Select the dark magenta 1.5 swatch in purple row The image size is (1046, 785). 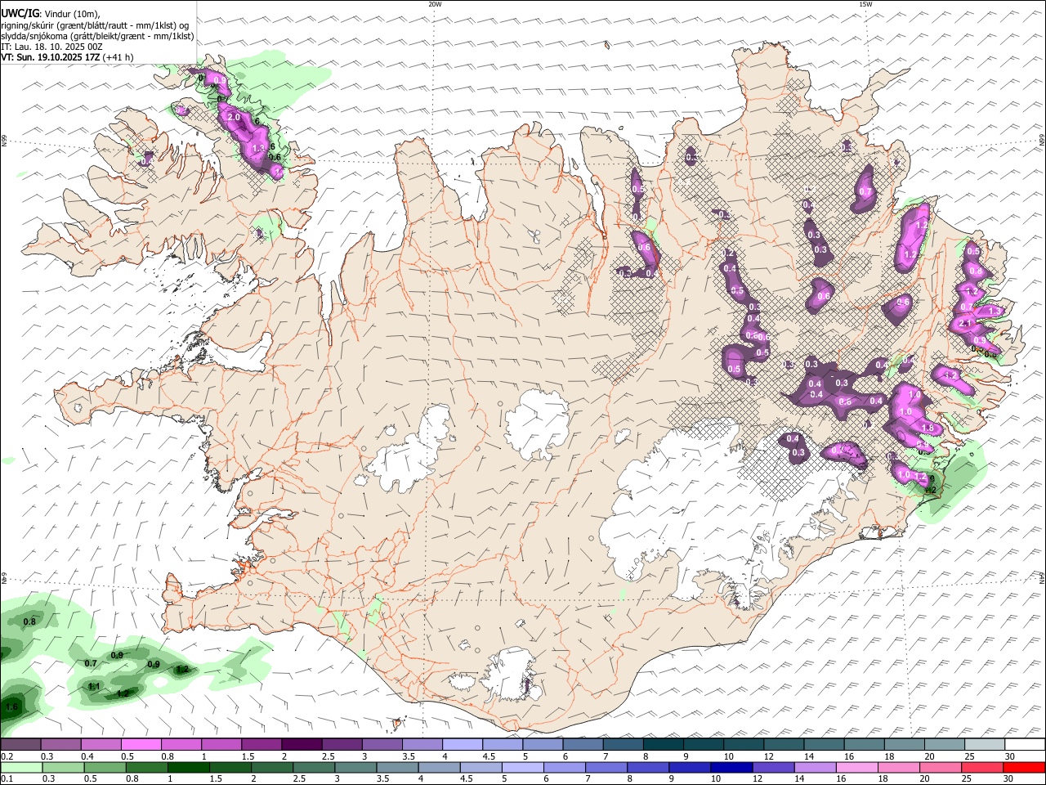pyautogui.click(x=261, y=744)
